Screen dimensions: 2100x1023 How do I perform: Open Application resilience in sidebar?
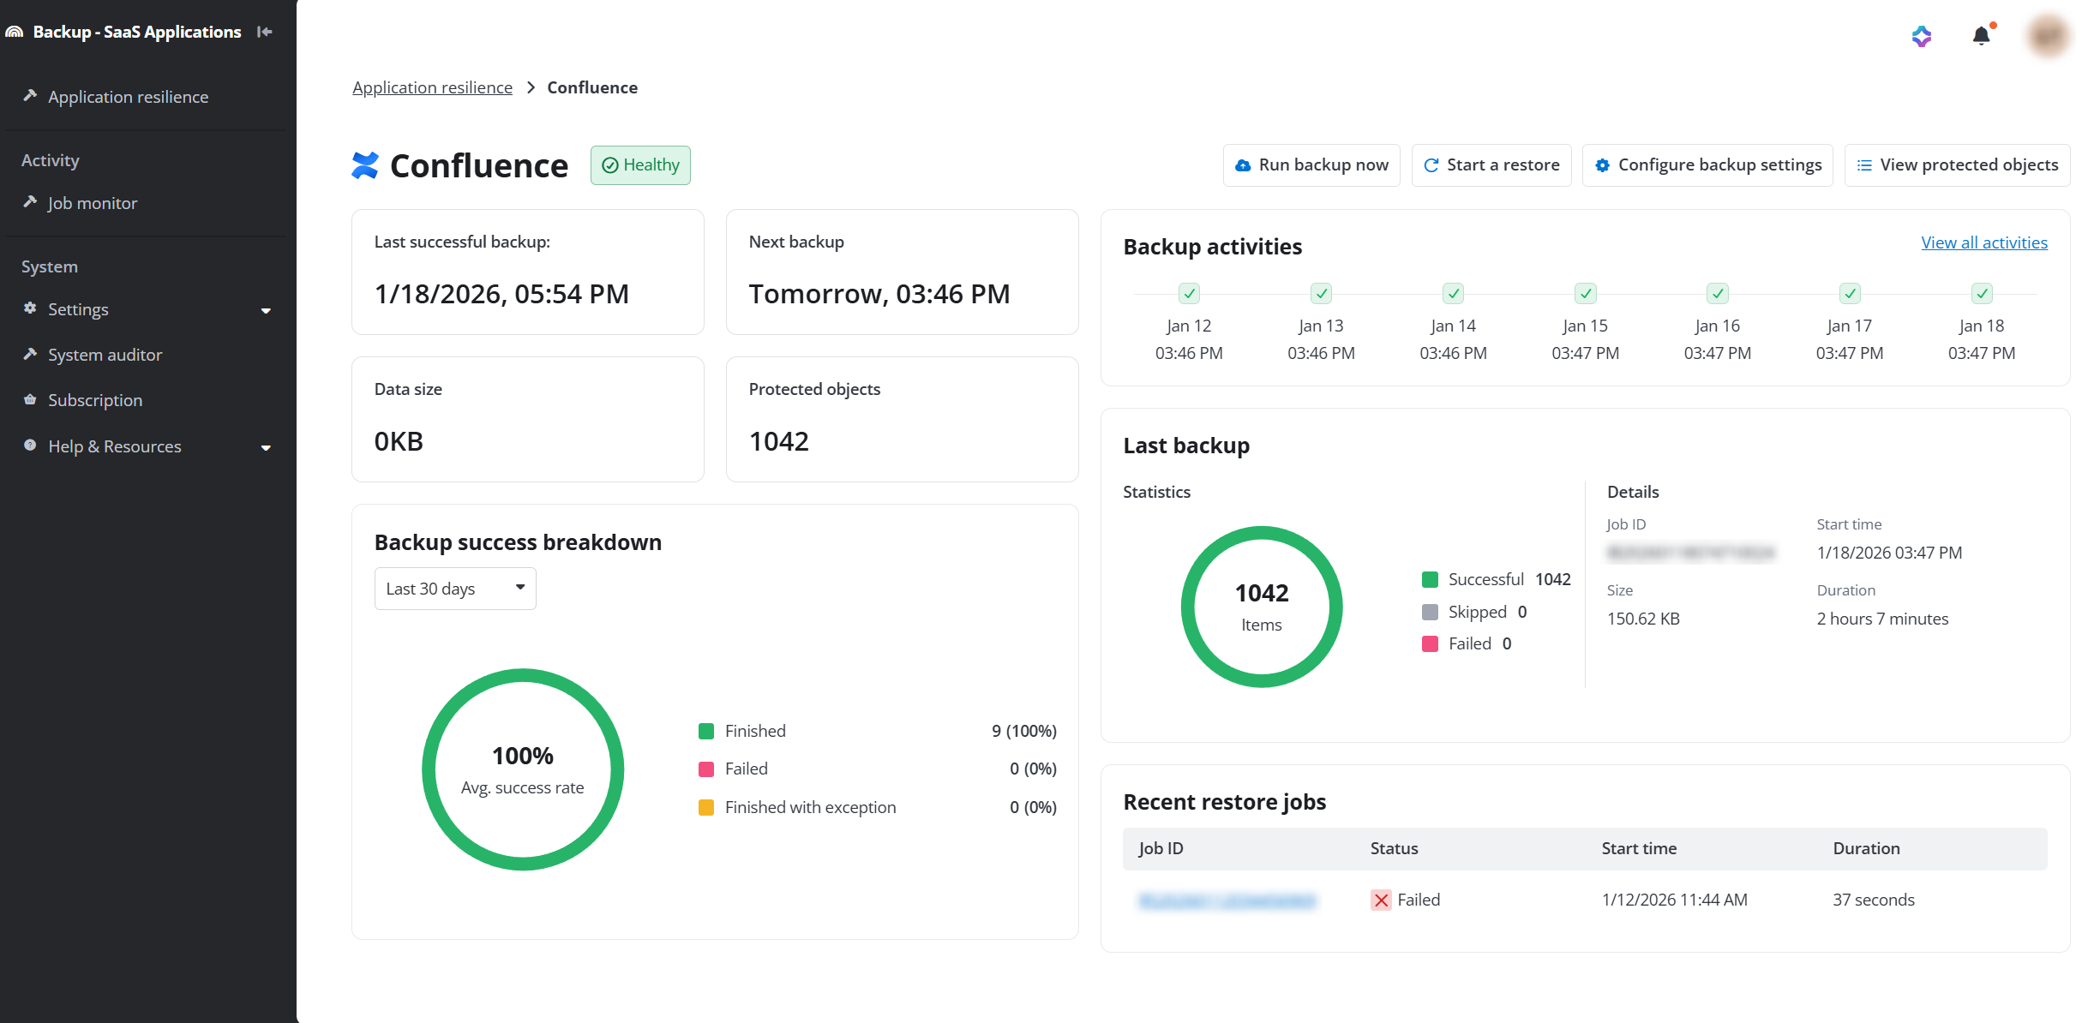click(128, 97)
